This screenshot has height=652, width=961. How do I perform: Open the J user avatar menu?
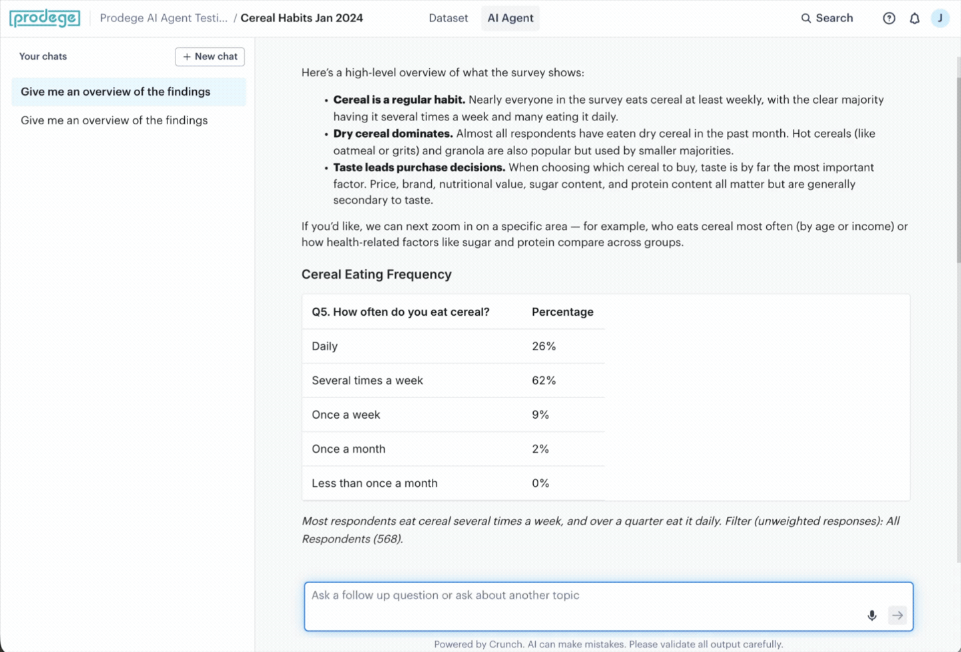pos(940,18)
